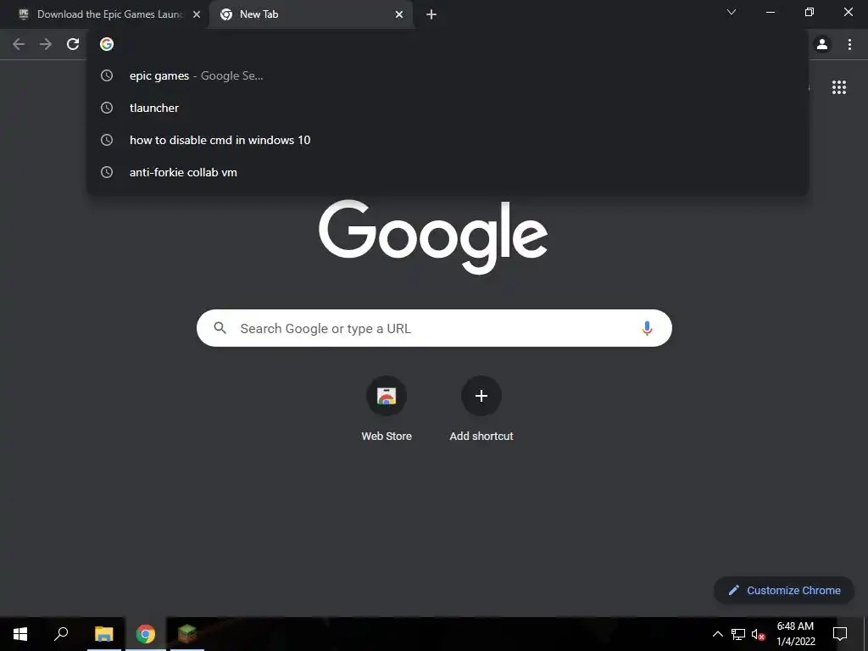Viewport: 868px width, 651px height.
Task: Open Windows taskbar search
Action: click(61, 634)
